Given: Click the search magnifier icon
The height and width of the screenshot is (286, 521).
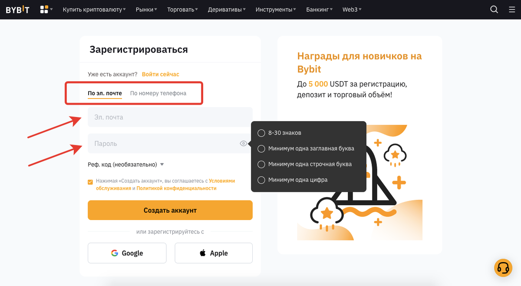Looking at the screenshot, I should 494,9.
